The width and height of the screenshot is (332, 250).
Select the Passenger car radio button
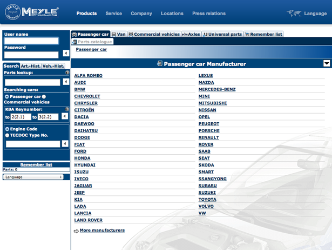pyautogui.click(x=6, y=97)
